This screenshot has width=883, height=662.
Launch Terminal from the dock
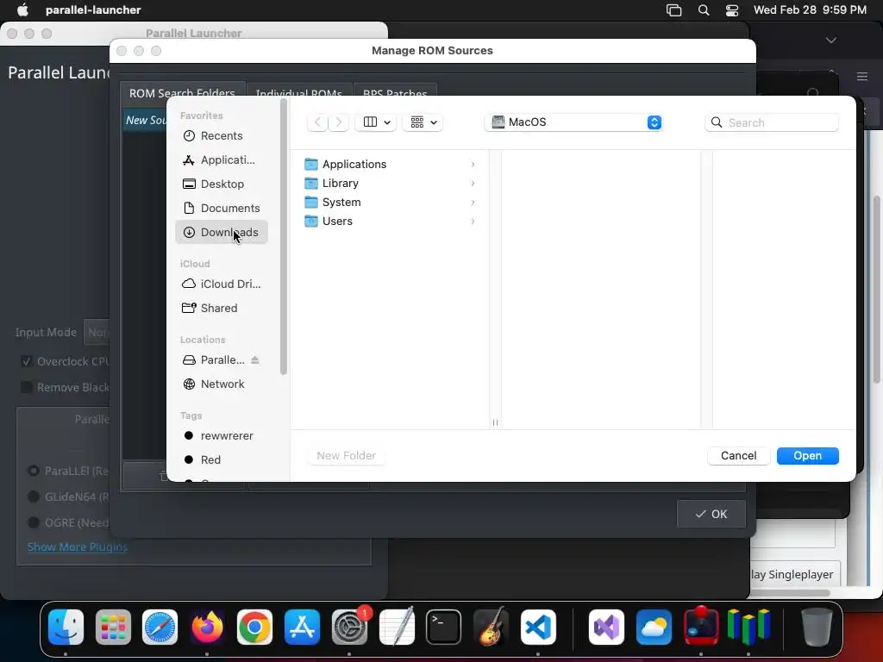(444, 628)
